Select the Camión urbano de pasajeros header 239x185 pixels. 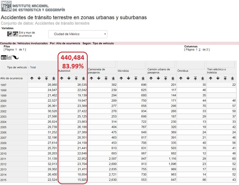[159, 71]
